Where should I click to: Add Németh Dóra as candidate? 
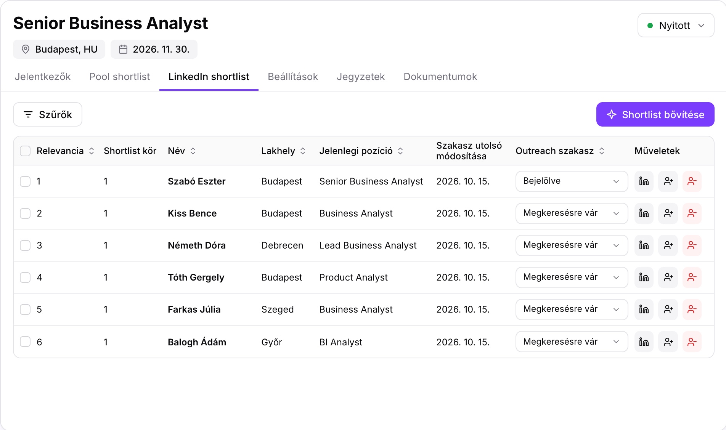click(668, 245)
